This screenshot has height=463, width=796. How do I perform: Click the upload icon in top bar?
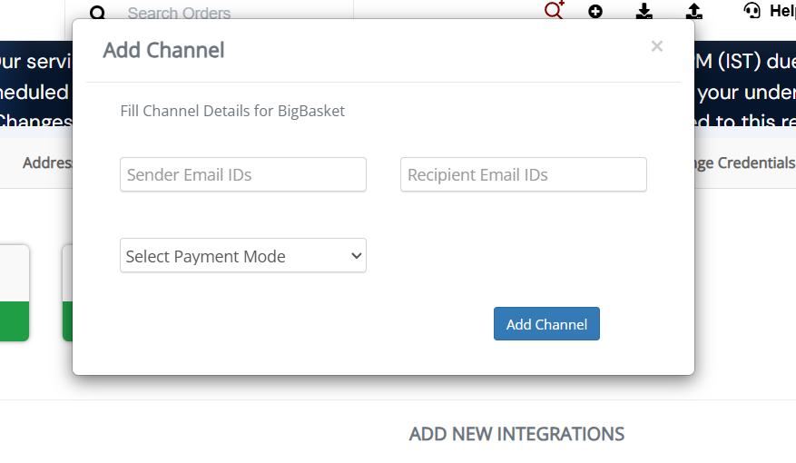click(694, 12)
